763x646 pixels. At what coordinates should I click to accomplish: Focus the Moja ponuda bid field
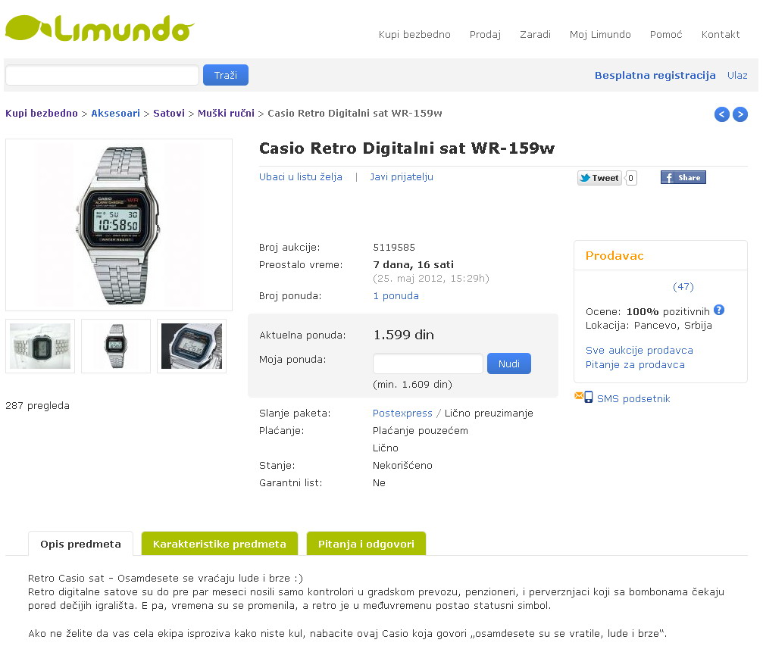[x=428, y=364]
